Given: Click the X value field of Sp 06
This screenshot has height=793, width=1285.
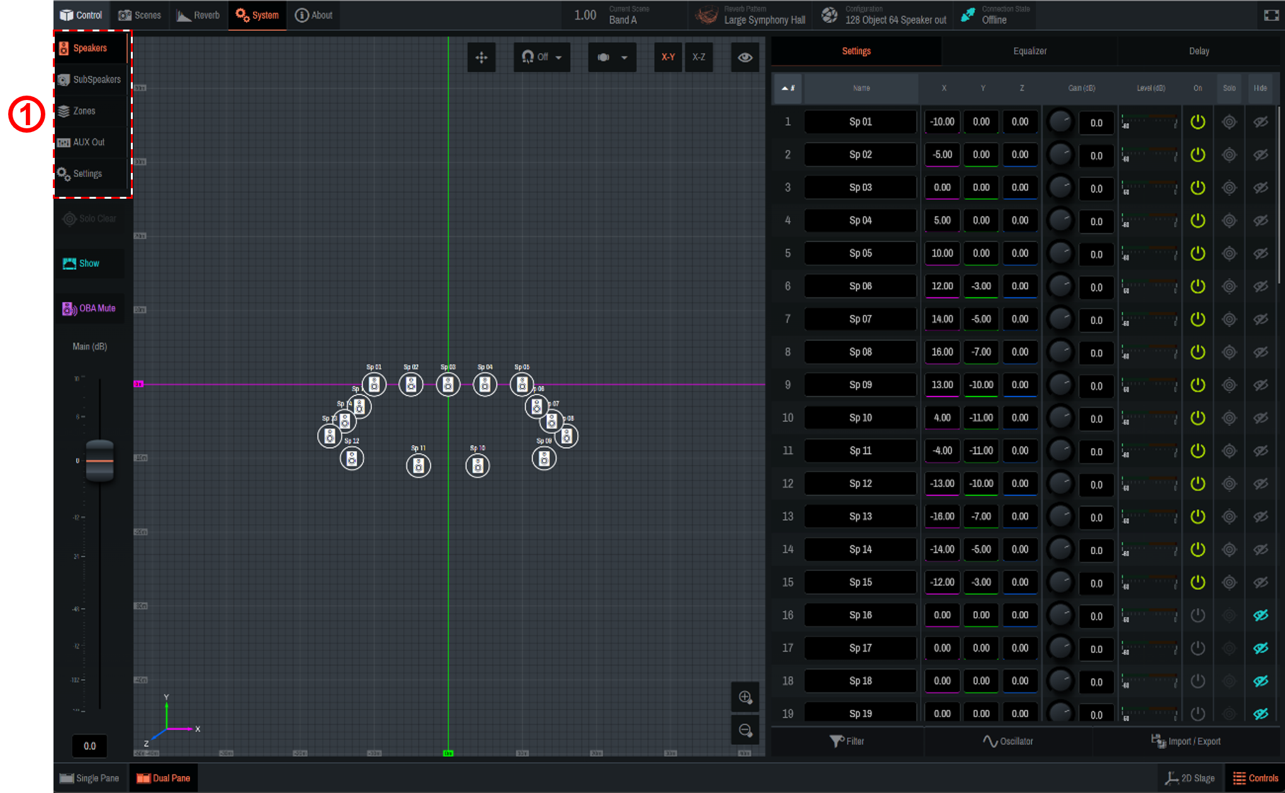Looking at the screenshot, I should 942,286.
